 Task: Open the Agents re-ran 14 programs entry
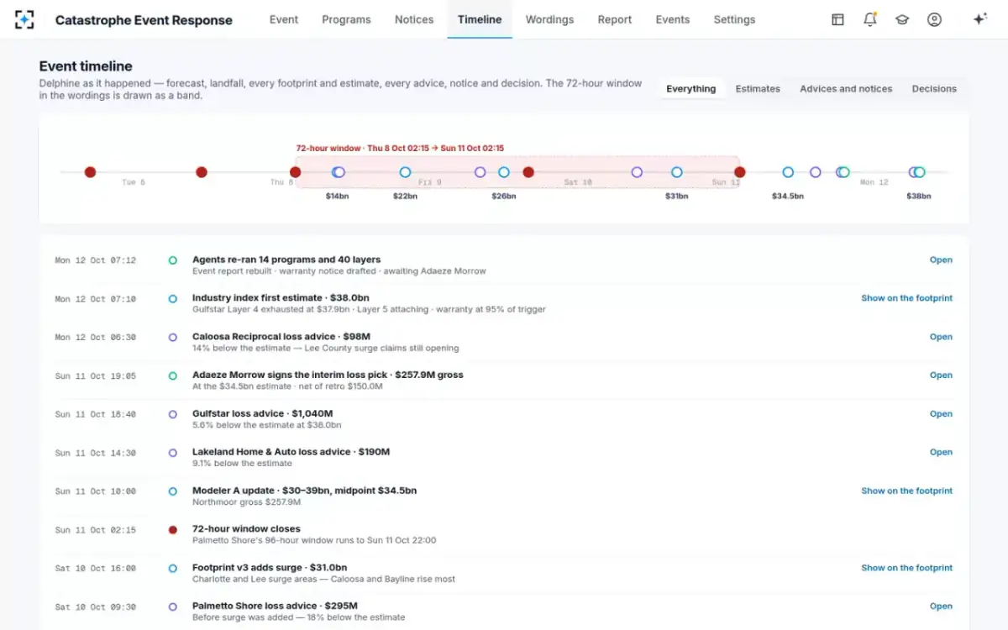point(941,260)
